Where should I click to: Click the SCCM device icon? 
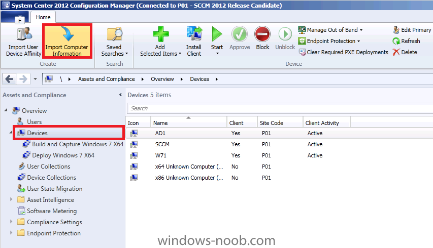pos(134,144)
